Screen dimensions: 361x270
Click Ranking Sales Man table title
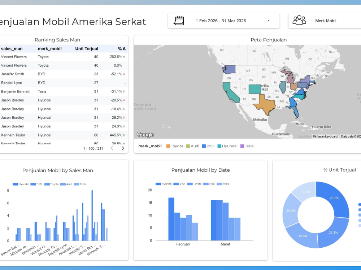click(57, 40)
